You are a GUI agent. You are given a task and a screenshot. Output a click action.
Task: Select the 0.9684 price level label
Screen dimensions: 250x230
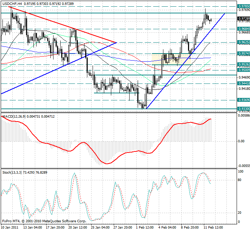point(244,29)
